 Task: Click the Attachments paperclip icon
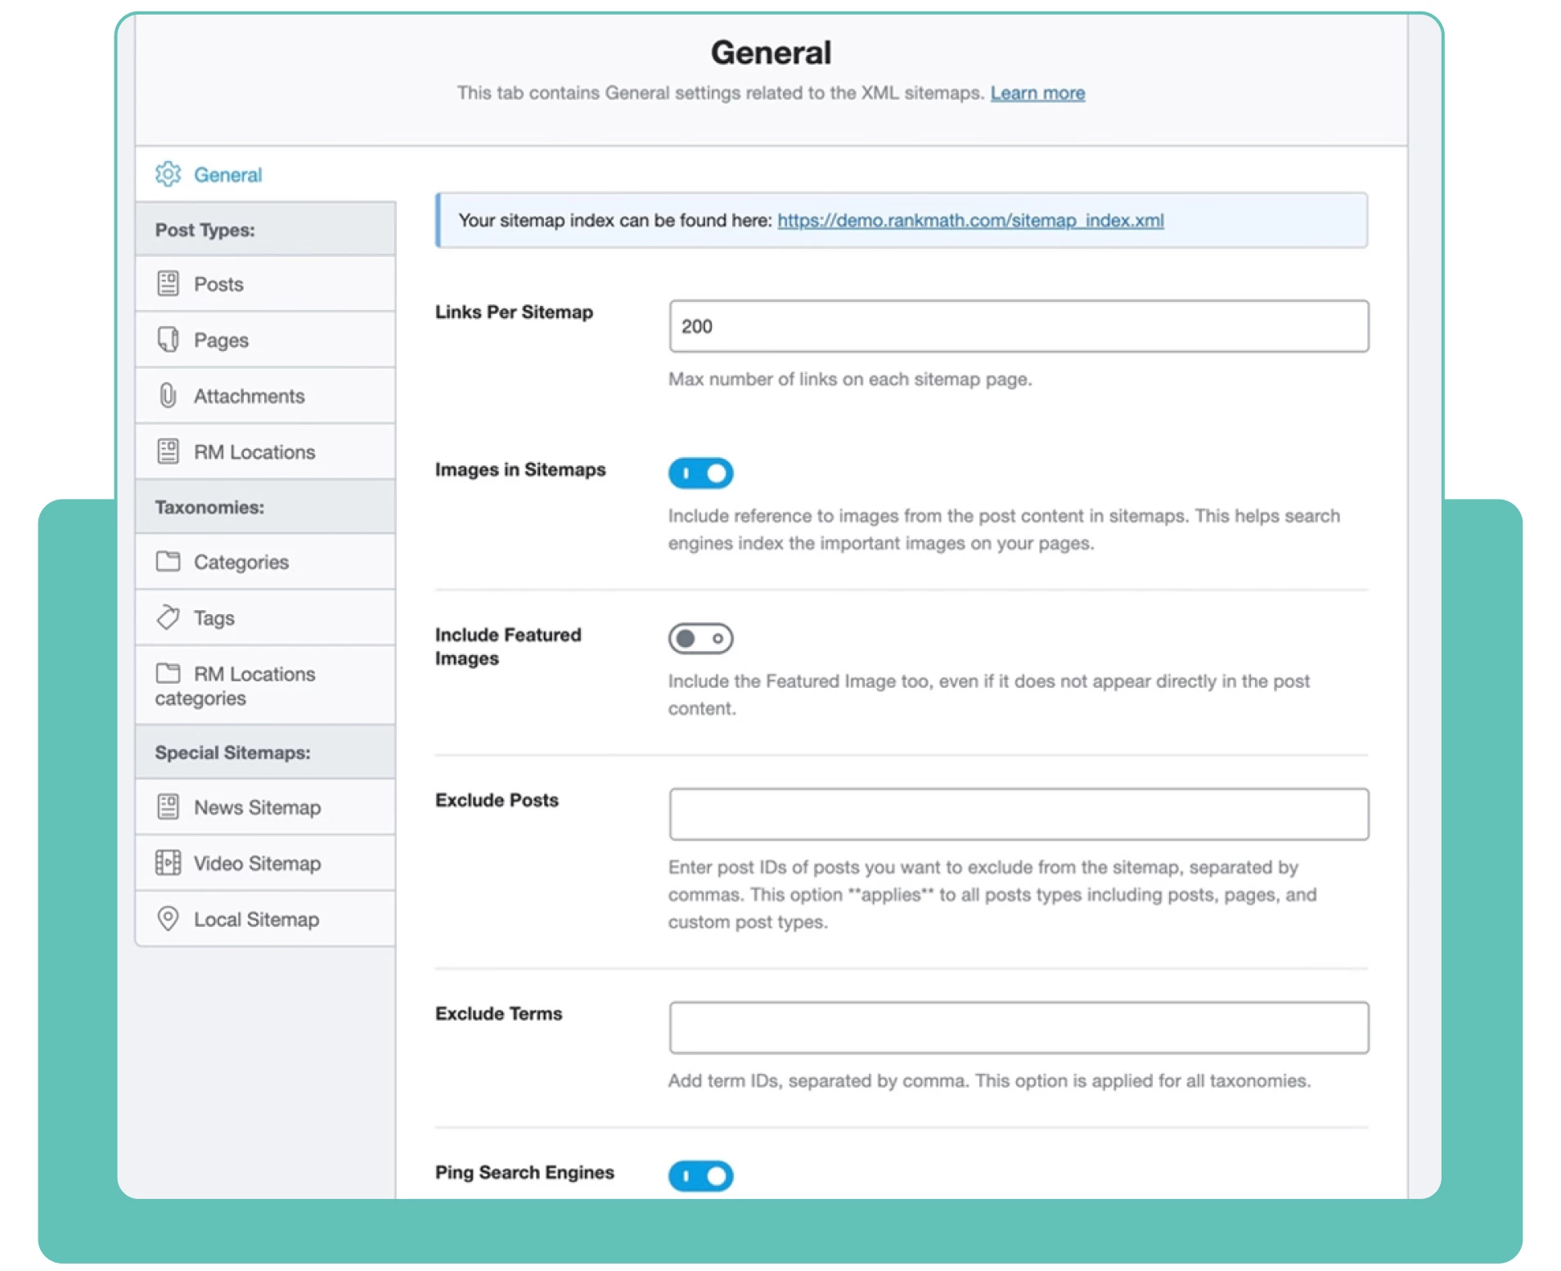coord(168,396)
